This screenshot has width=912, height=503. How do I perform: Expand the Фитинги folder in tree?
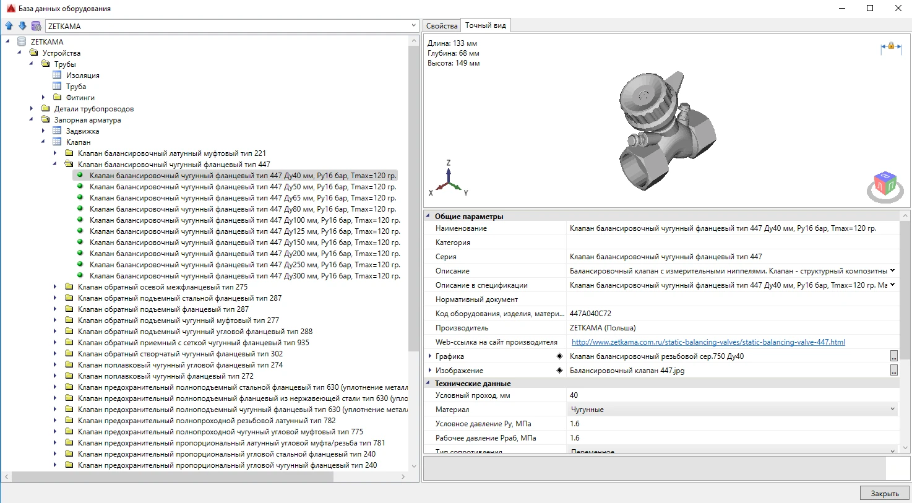43,98
